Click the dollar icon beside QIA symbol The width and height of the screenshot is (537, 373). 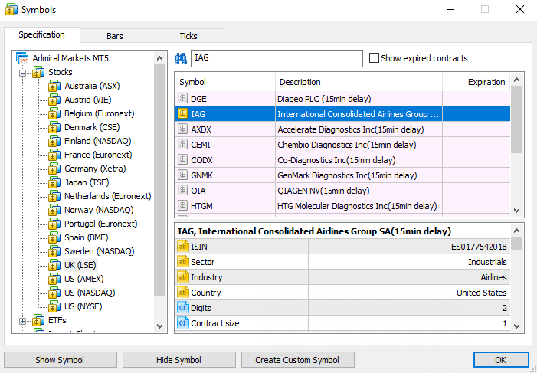(x=183, y=191)
